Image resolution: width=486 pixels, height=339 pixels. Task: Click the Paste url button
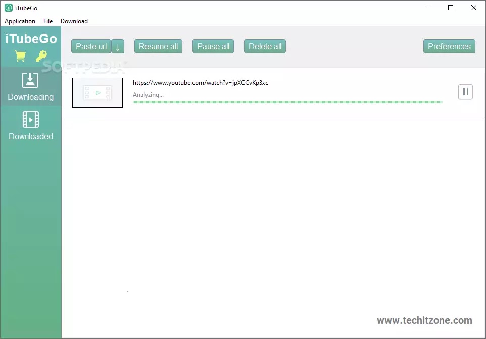(x=91, y=46)
